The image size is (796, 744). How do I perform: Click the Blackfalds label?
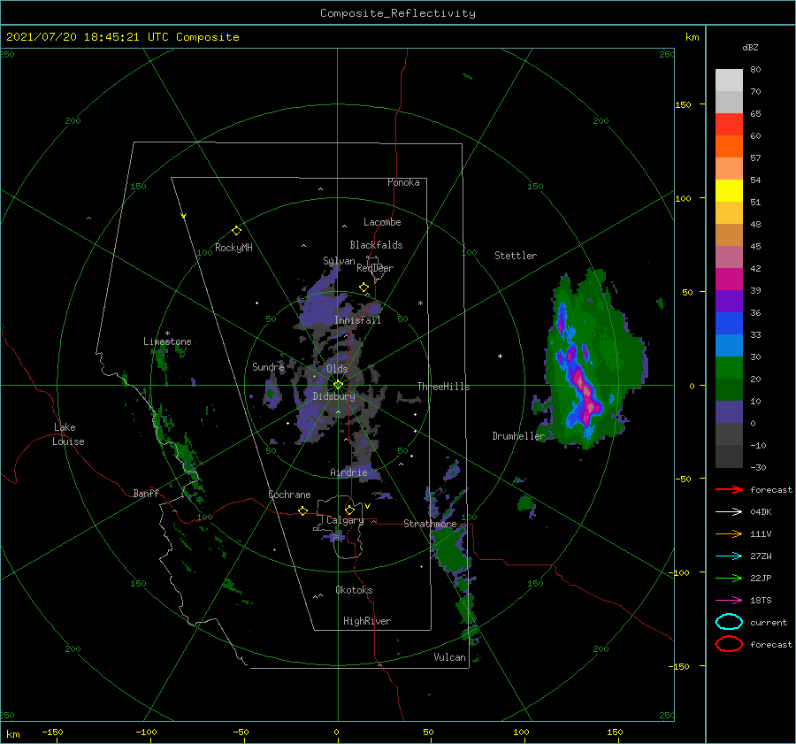pyautogui.click(x=376, y=245)
